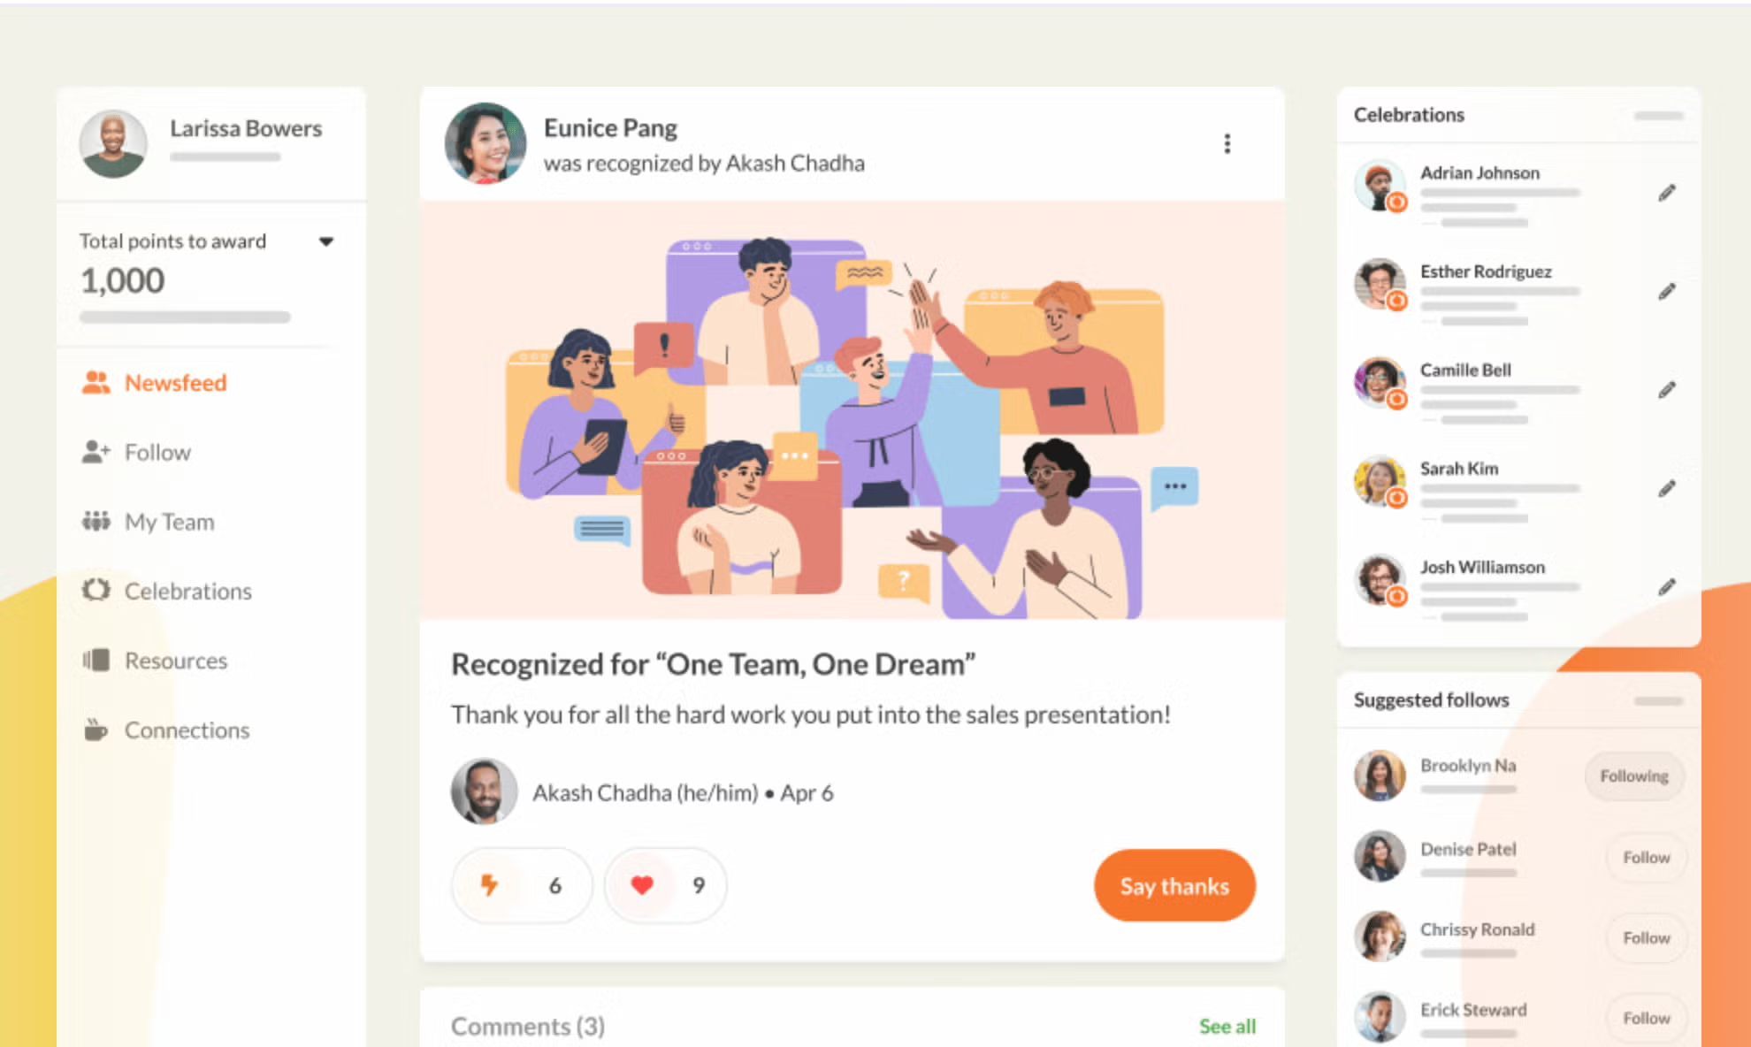The width and height of the screenshot is (1751, 1047).
Task: Click the lightning bolt reaction showing 6
Action: point(522,885)
